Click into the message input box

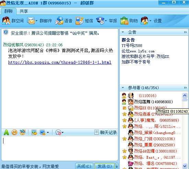coord(60,148)
